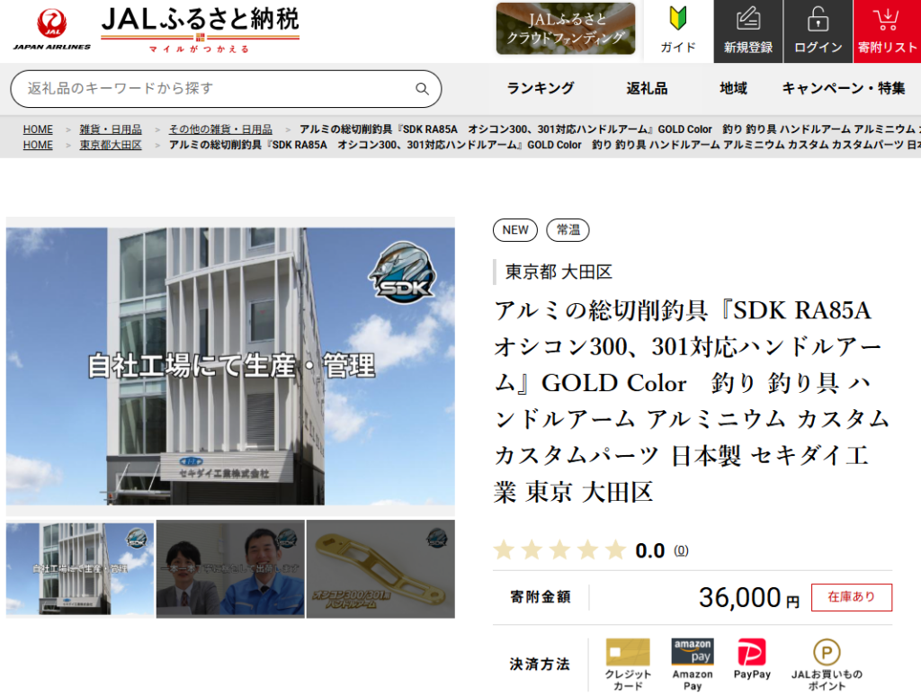921x696 pixels.
Task: Open the JAL crowdfunding banner
Action: point(565,29)
